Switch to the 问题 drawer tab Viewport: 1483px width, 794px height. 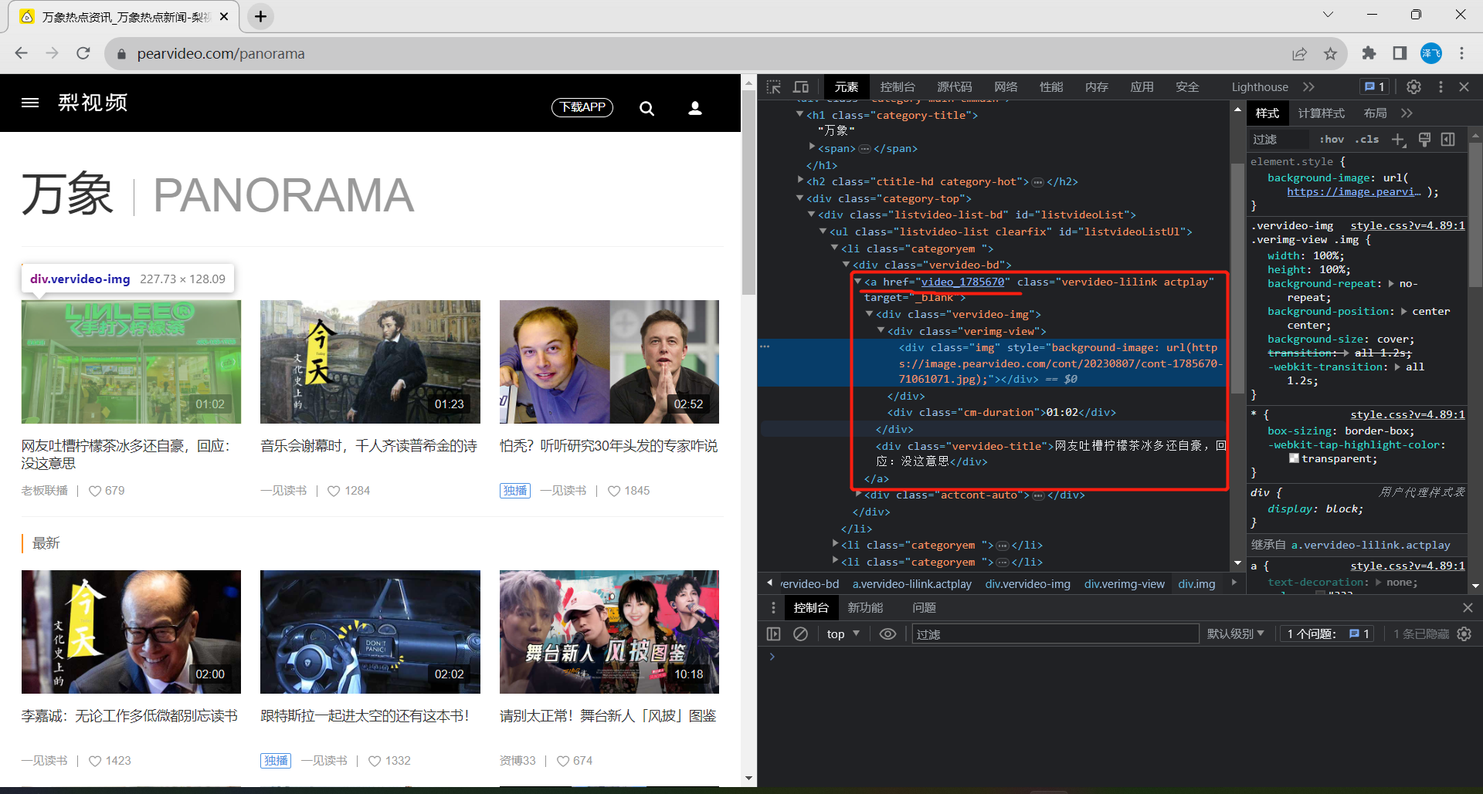click(x=924, y=608)
